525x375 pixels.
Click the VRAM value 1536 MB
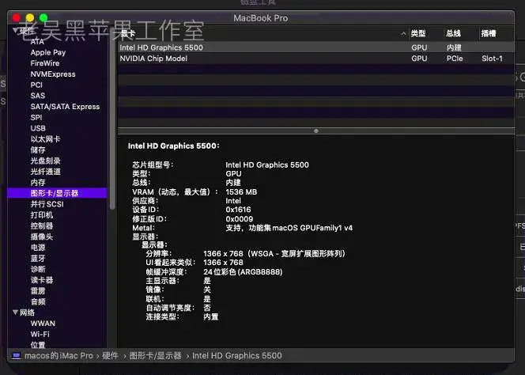(241, 192)
